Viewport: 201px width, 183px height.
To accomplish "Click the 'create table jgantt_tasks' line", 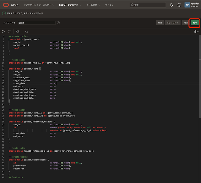I will pyautogui.click(x=24, y=69).
